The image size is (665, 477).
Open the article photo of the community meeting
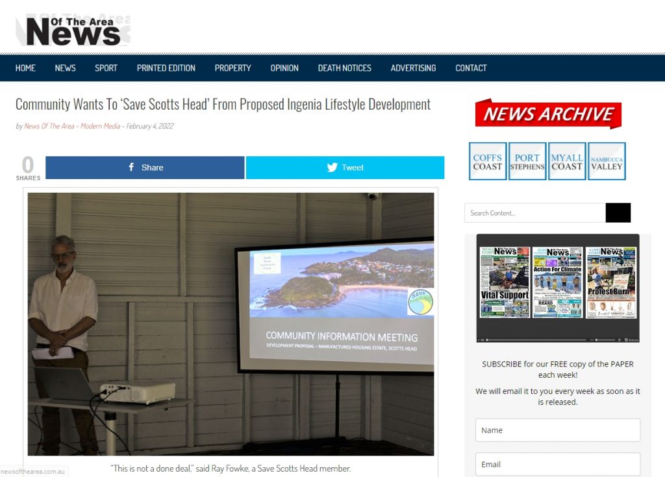pyautogui.click(x=231, y=324)
